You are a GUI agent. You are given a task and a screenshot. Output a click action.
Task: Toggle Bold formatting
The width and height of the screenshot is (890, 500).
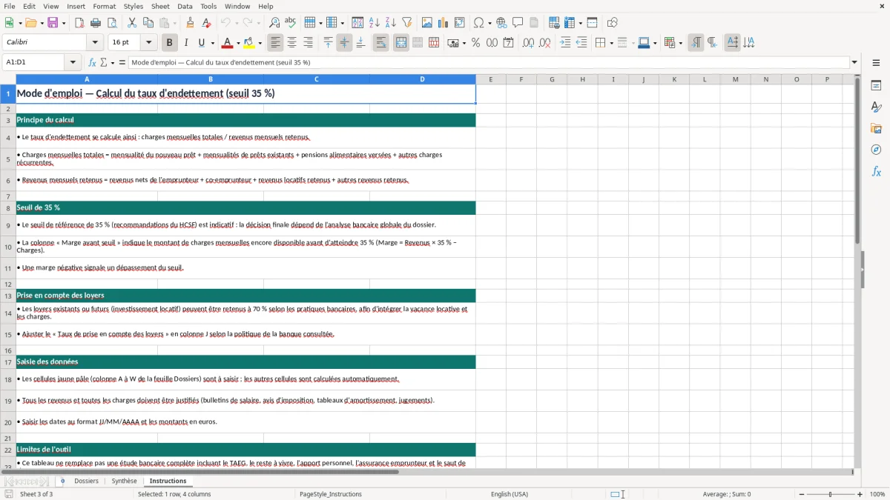tap(169, 43)
